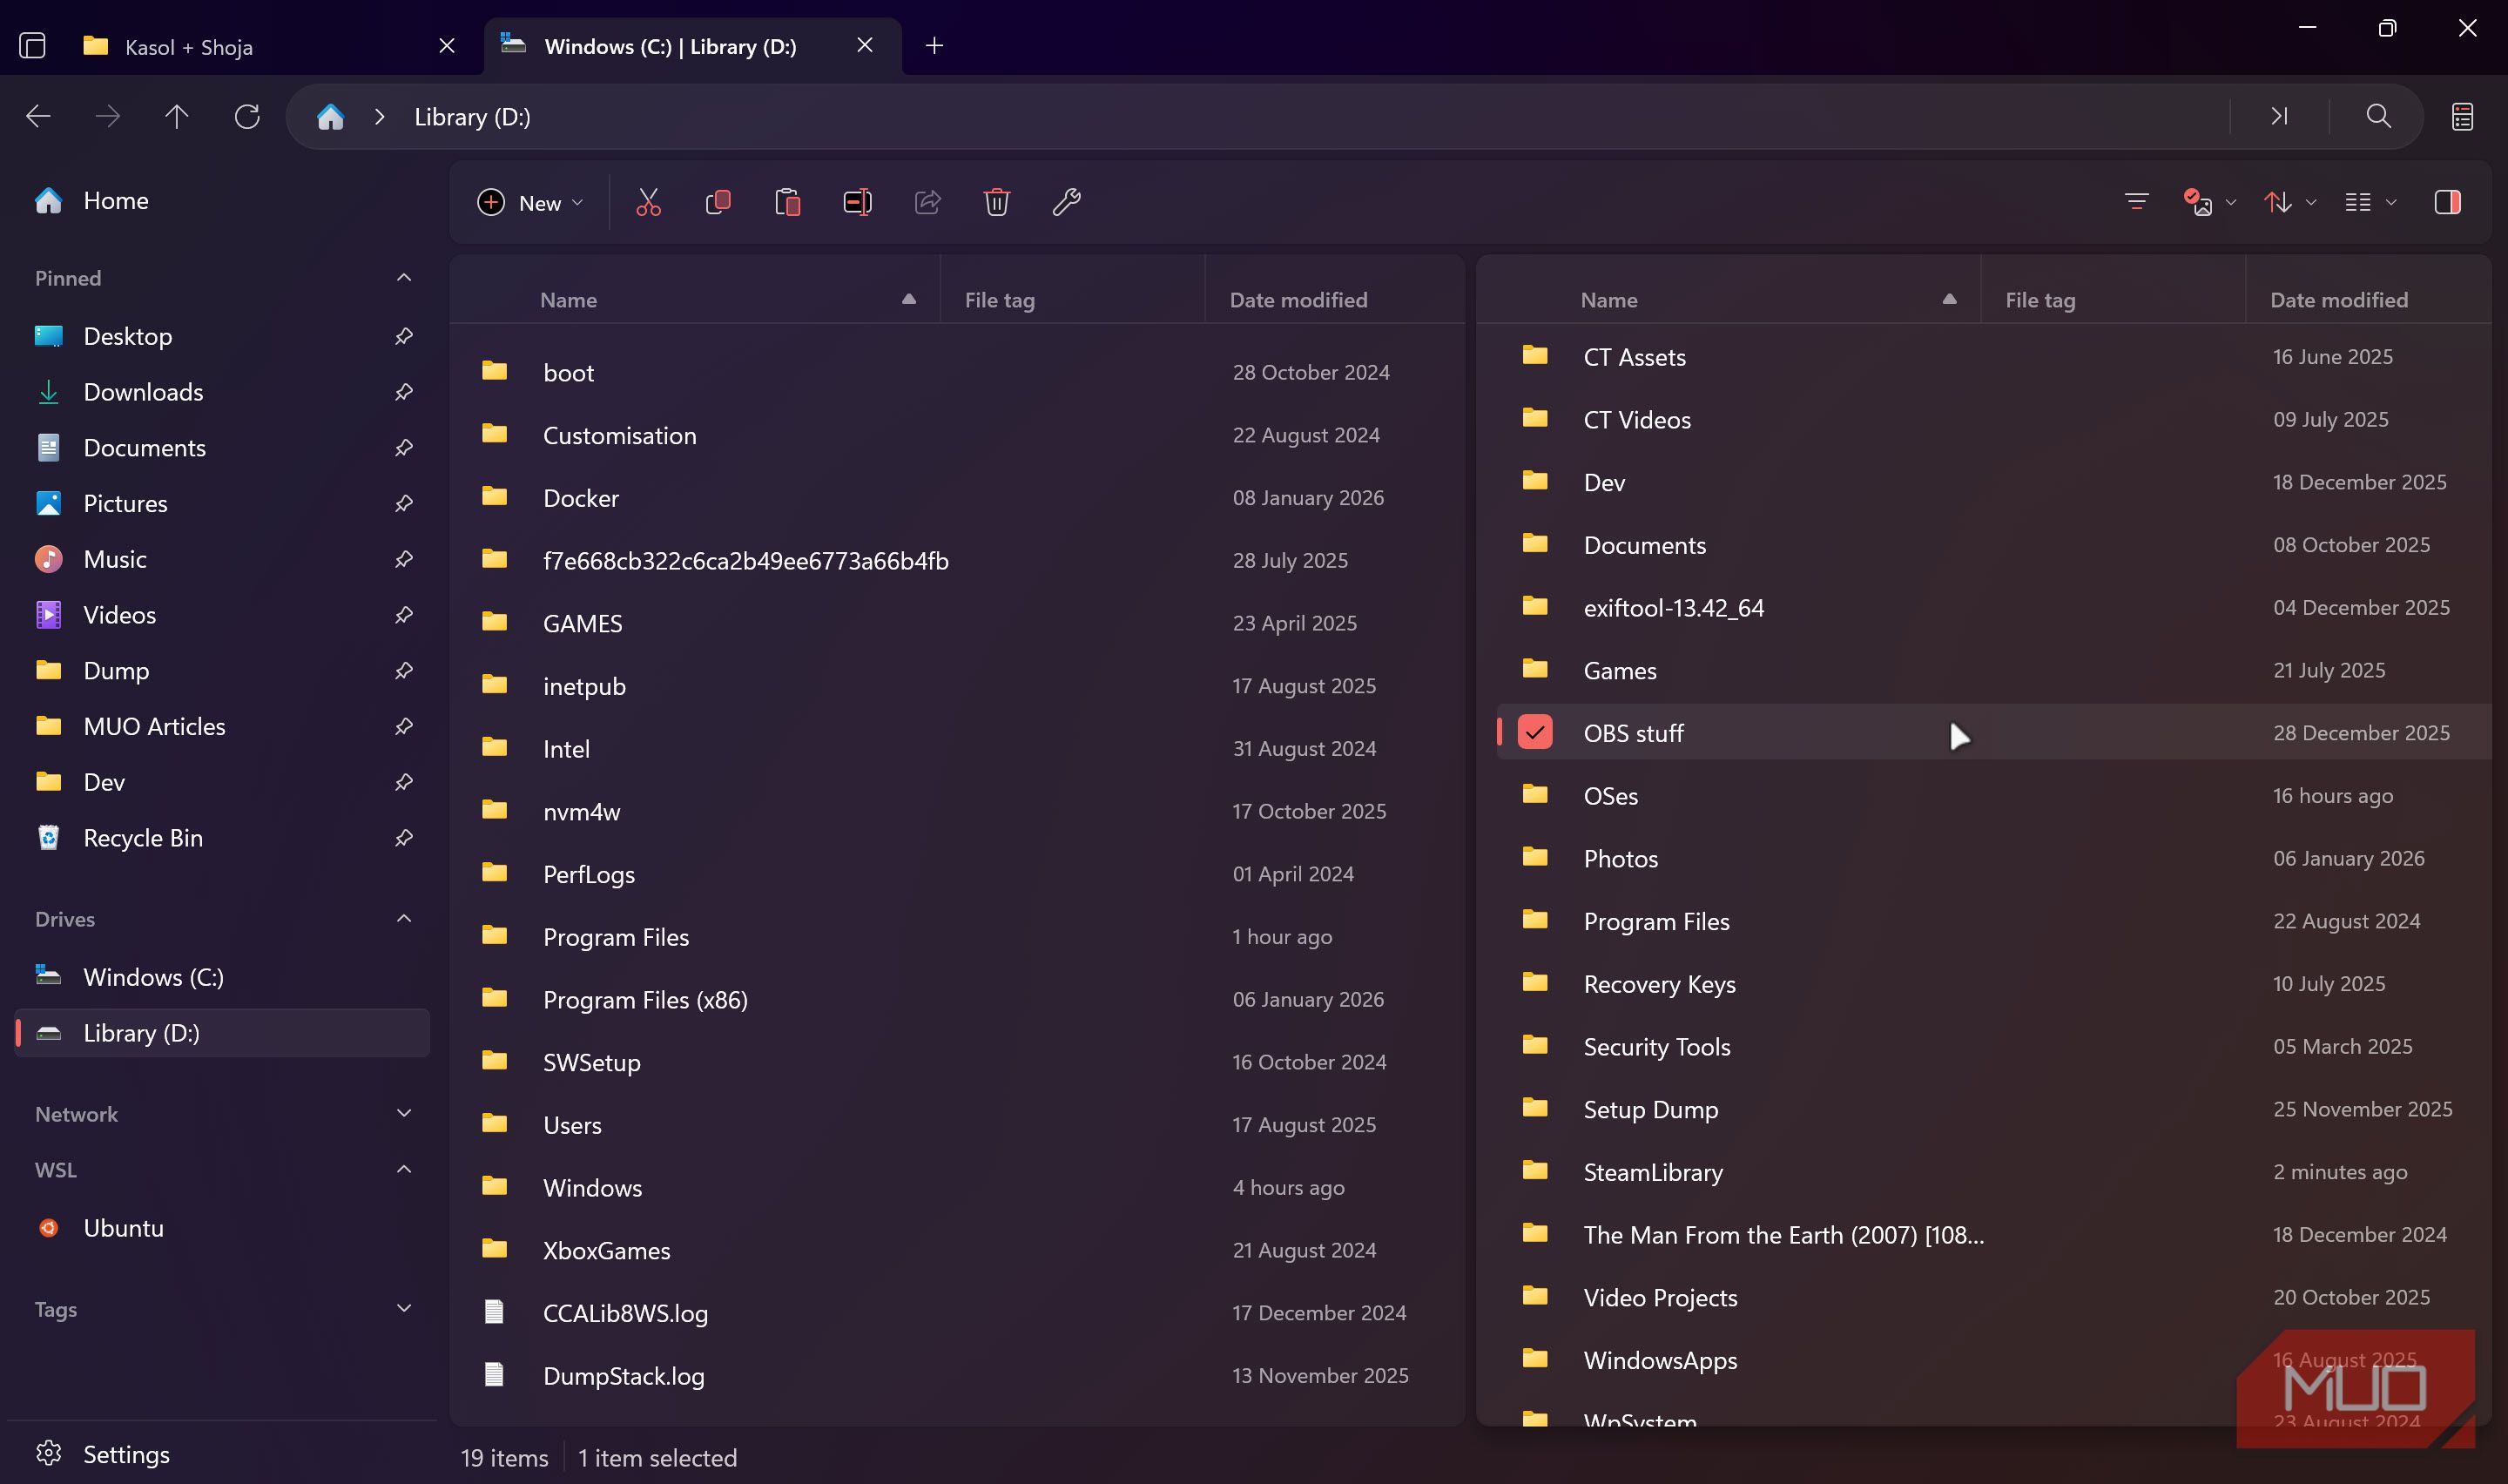2508x1484 pixels.
Task: Collapse the Pinned section
Action: point(404,278)
